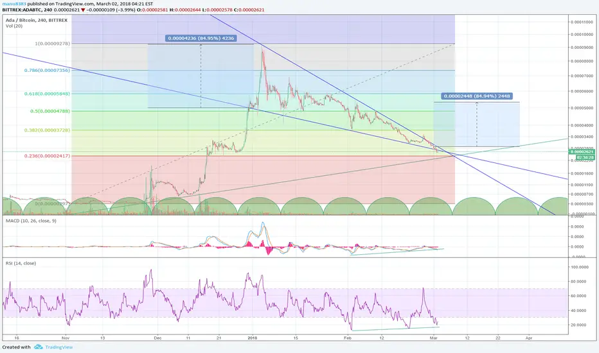Click the 0.00000700 price axis tick
This screenshot has width=599, height=353.
click(582, 194)
